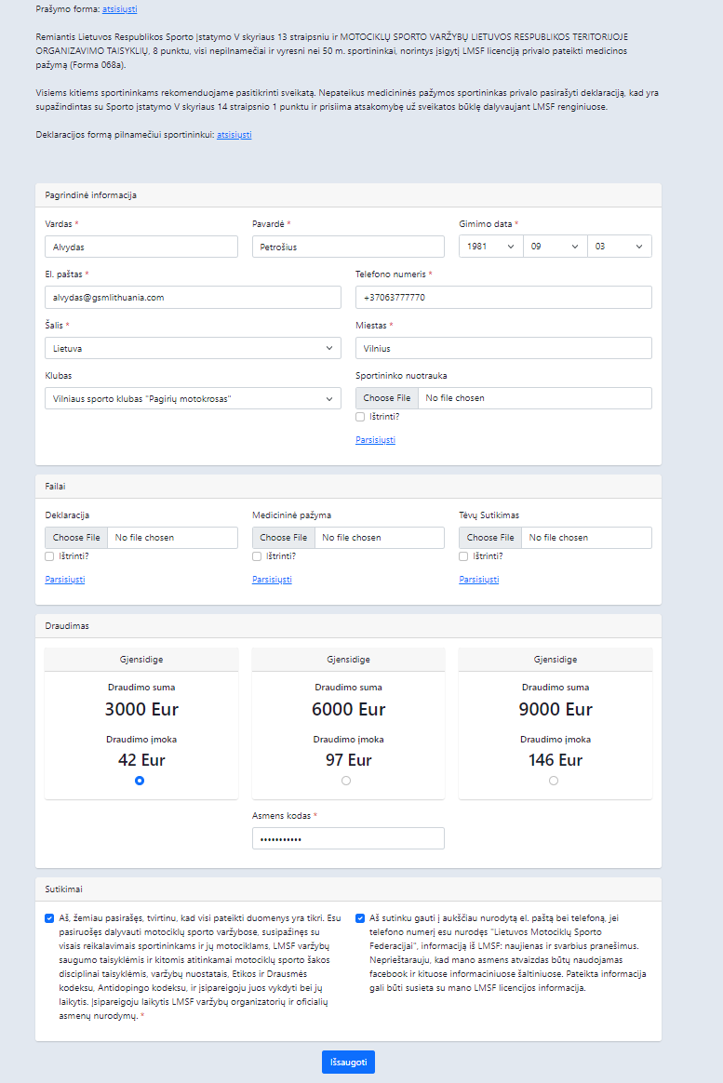The height and width of the screenshot is (1083, 723).
Task: Toggle Ištrinti checkbox under Medicininė pažyma
Action: (257, 556)
